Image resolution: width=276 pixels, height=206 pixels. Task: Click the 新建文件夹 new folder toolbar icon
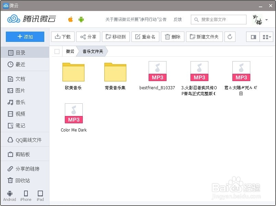click(204, 37)
